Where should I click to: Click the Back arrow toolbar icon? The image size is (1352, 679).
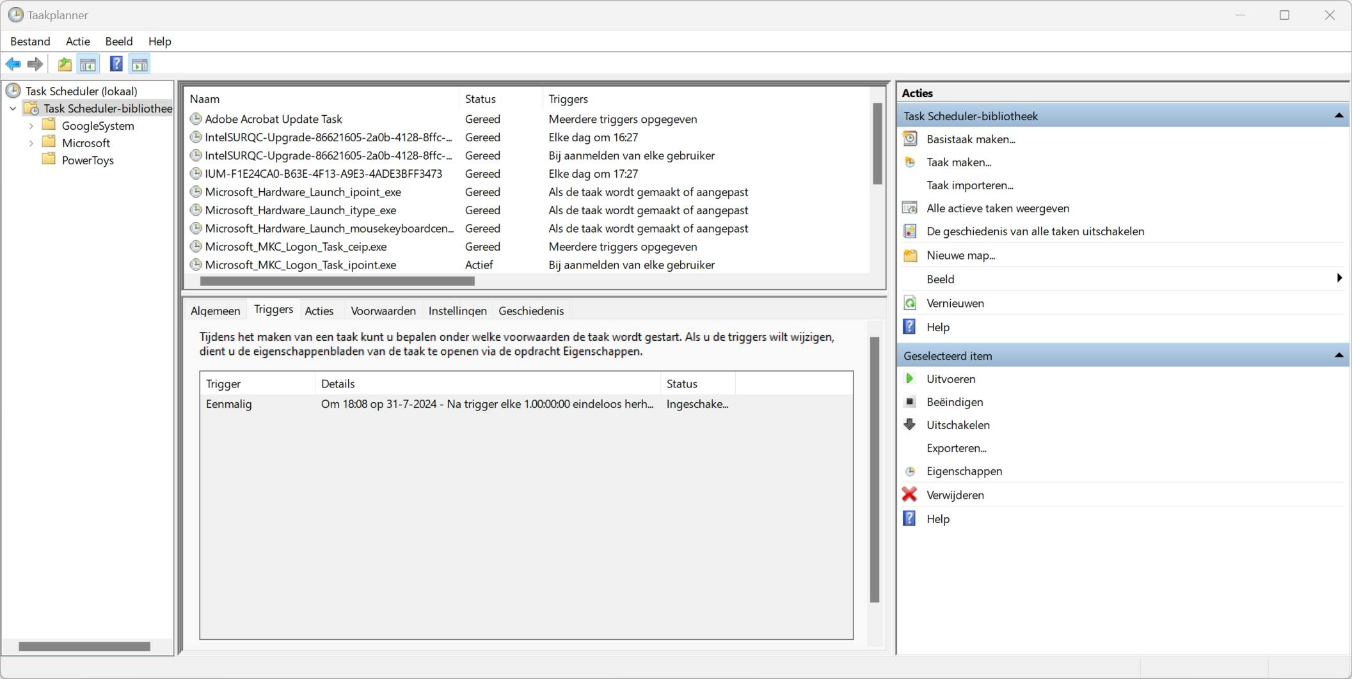[x=13, y=64]
